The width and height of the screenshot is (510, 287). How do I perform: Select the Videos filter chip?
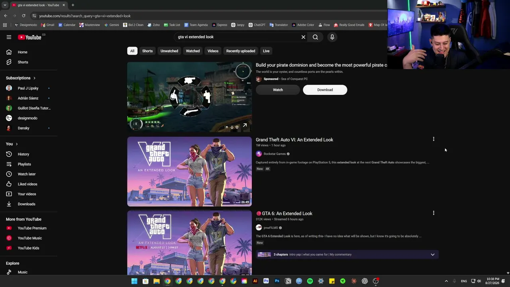pos(213,51)
